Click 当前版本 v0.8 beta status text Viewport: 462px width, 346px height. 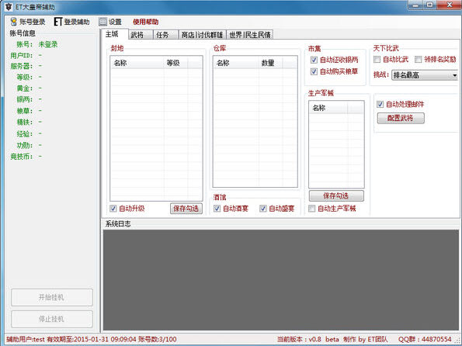click(308, 340)
